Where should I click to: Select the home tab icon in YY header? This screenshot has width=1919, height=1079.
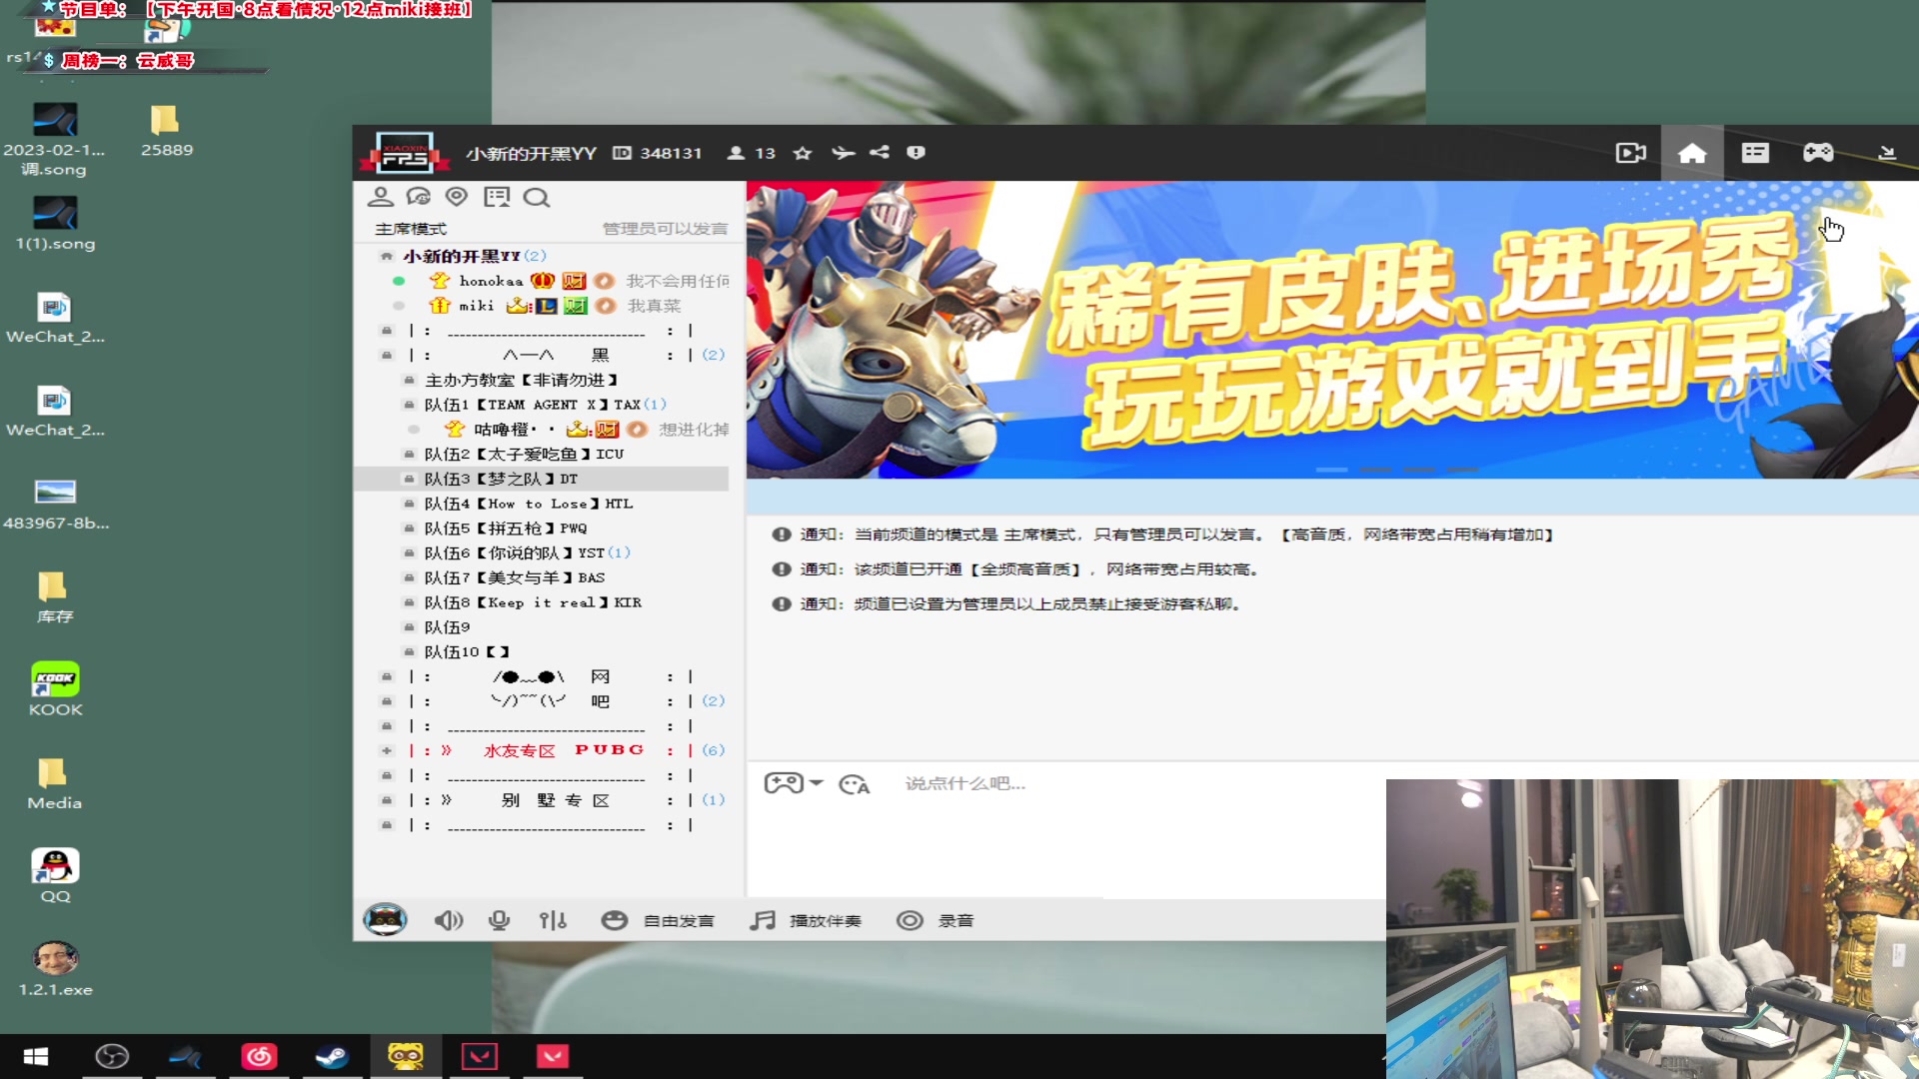click(x=1692, y=153)
